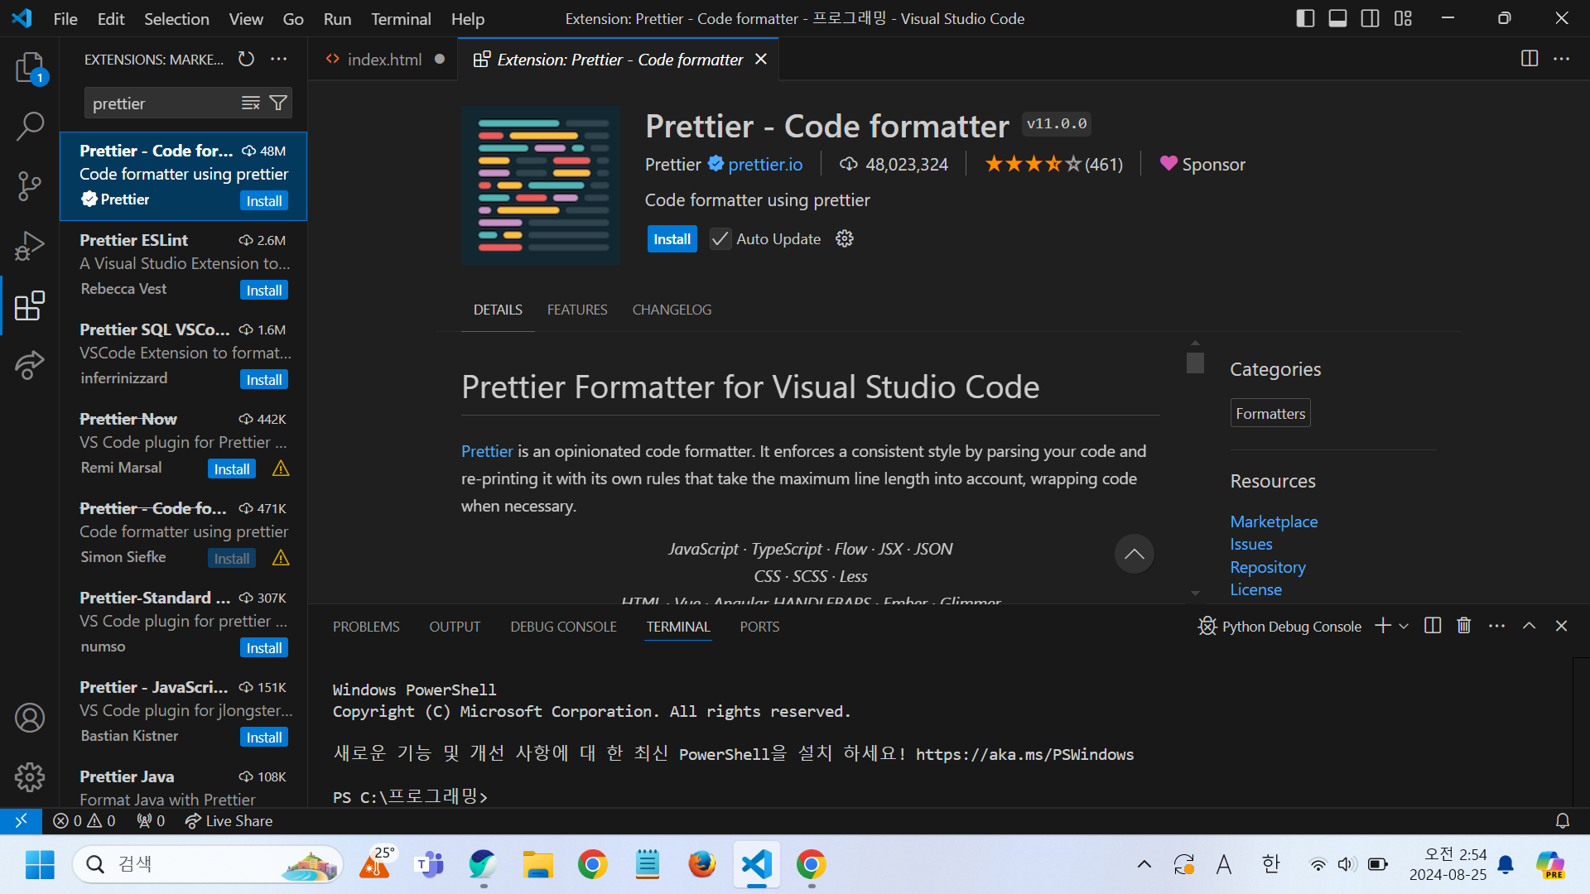Select the Extensions view icon
Screen dimensions: 1590x894
(30, 305)
